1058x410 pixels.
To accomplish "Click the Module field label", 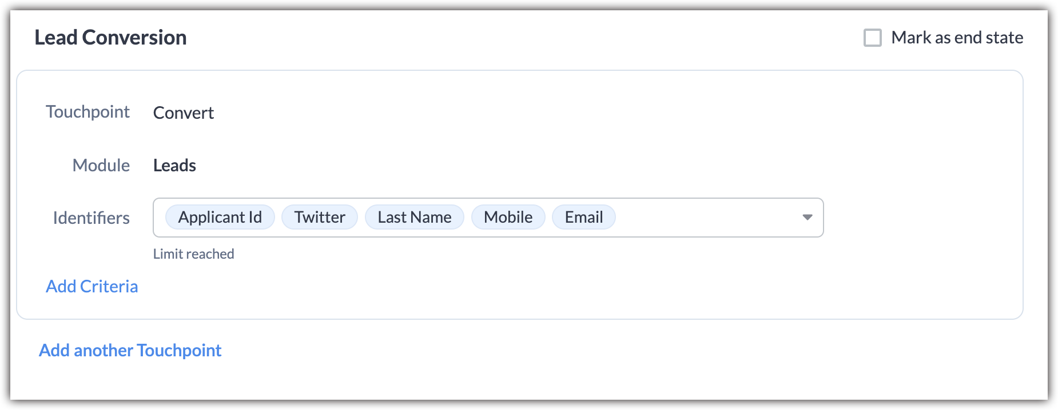I will coord(101,166).
